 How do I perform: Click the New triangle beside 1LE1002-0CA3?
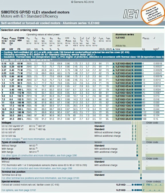click(x=113, y=73)
